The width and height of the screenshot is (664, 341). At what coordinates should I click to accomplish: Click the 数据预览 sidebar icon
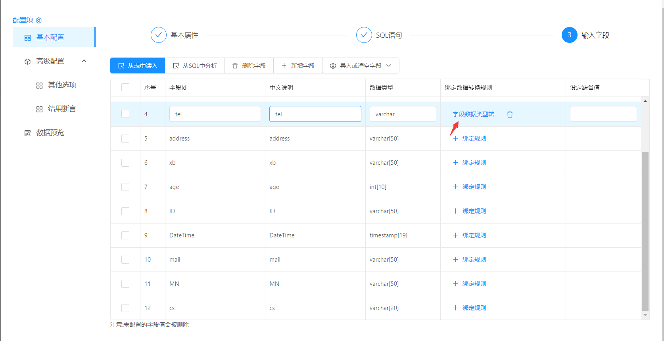[27, 133]
